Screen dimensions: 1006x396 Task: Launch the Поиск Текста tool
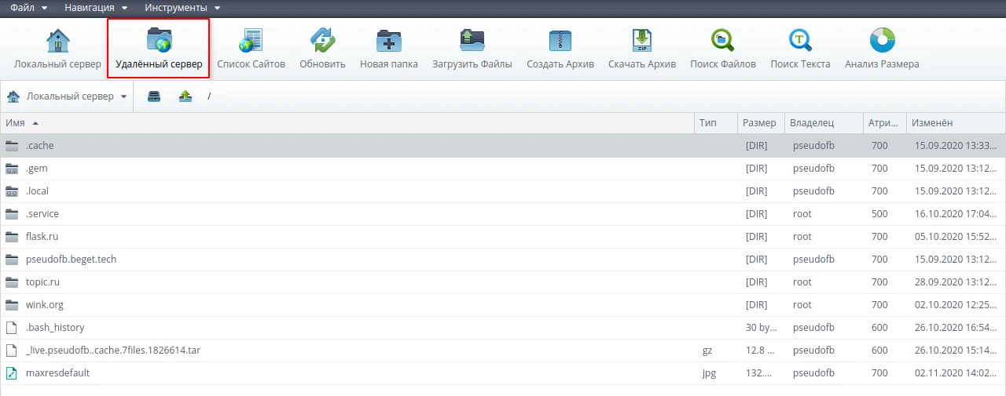pyautogui.click(x=800, y=40)
